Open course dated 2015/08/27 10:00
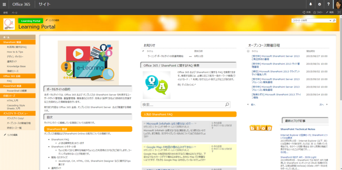 pyautogui.click(x=276, y=58)
